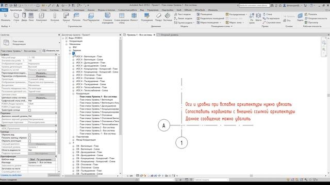Select the Ramp (Пандус) tool

[x=158, y=17]
